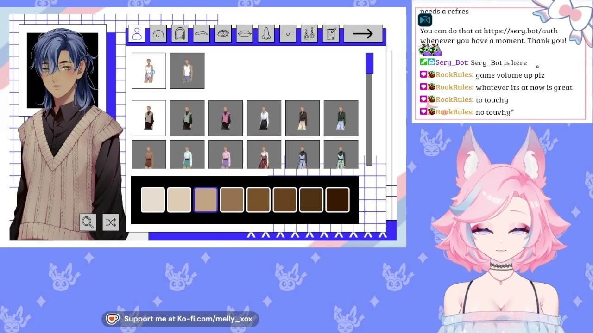Open the nose category
Screen dimensions: 593x333
pos(266,34)
